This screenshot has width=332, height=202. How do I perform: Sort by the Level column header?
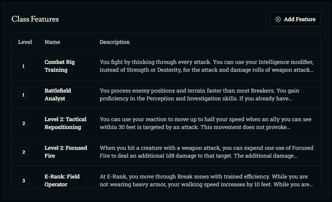pyautogui.click(x=25, y=42)
